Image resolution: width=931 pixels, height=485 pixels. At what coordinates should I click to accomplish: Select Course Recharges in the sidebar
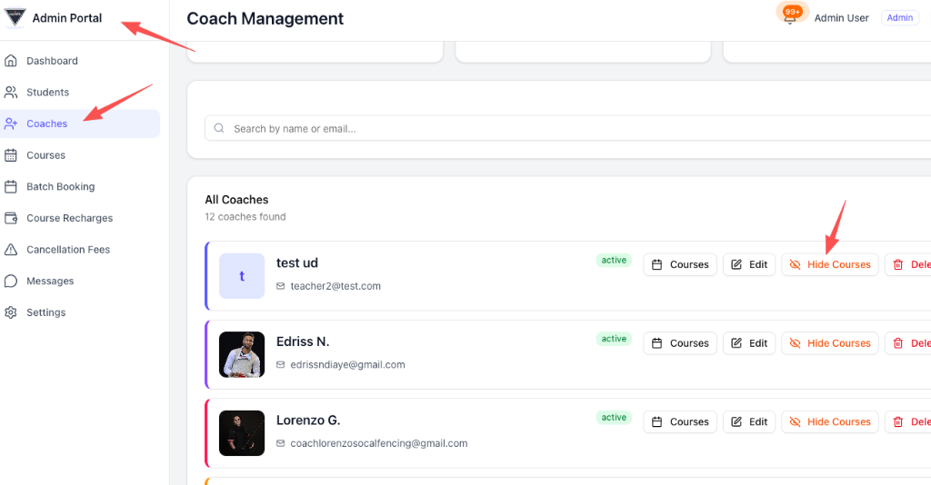click(x=69, y=218)
